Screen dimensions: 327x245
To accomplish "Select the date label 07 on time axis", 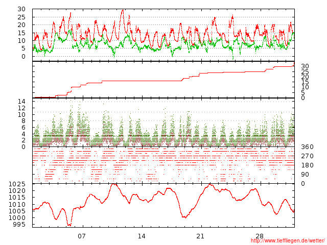I will [82, 236].
